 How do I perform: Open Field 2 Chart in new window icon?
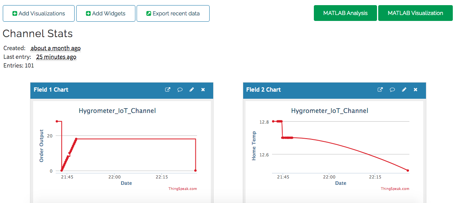pos(380,90)
